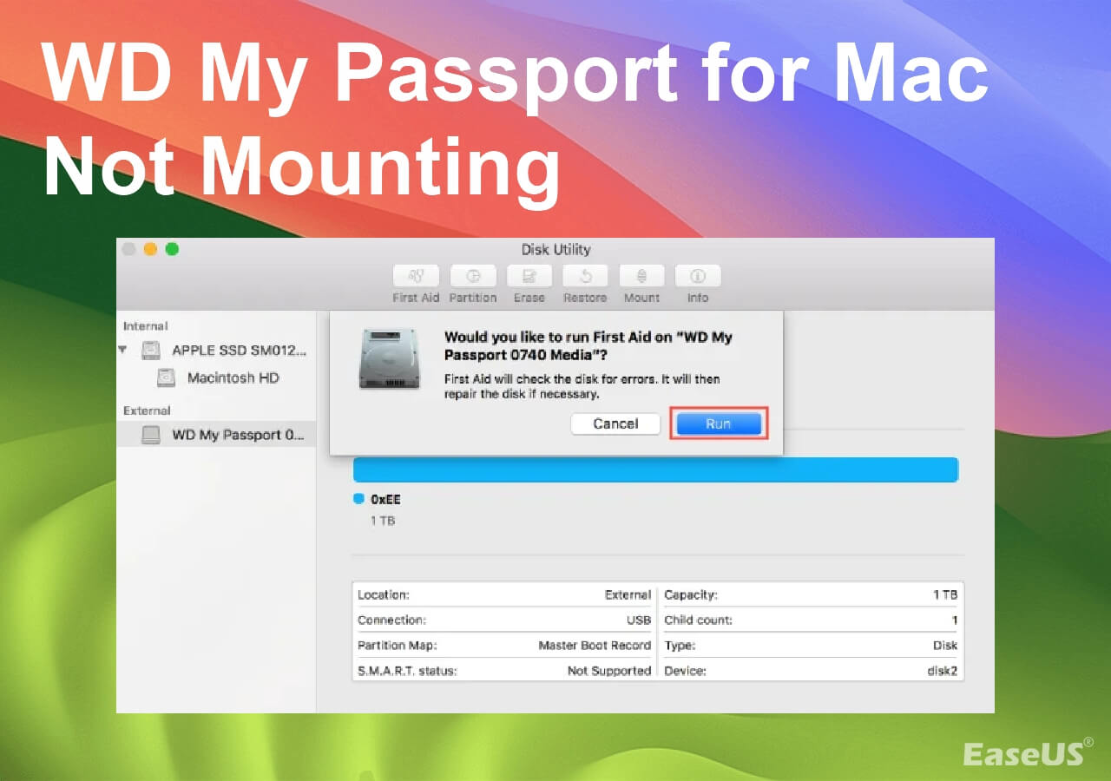Viewport: 1111px width, 781px height.
Task: Click the Disk Utility window title bar
Action: [555, 249]
